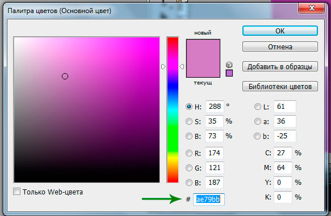Select the Lab b radio button
Image resolution: width=331 pixels, height=216 pixels.
[x=257, y=136]
